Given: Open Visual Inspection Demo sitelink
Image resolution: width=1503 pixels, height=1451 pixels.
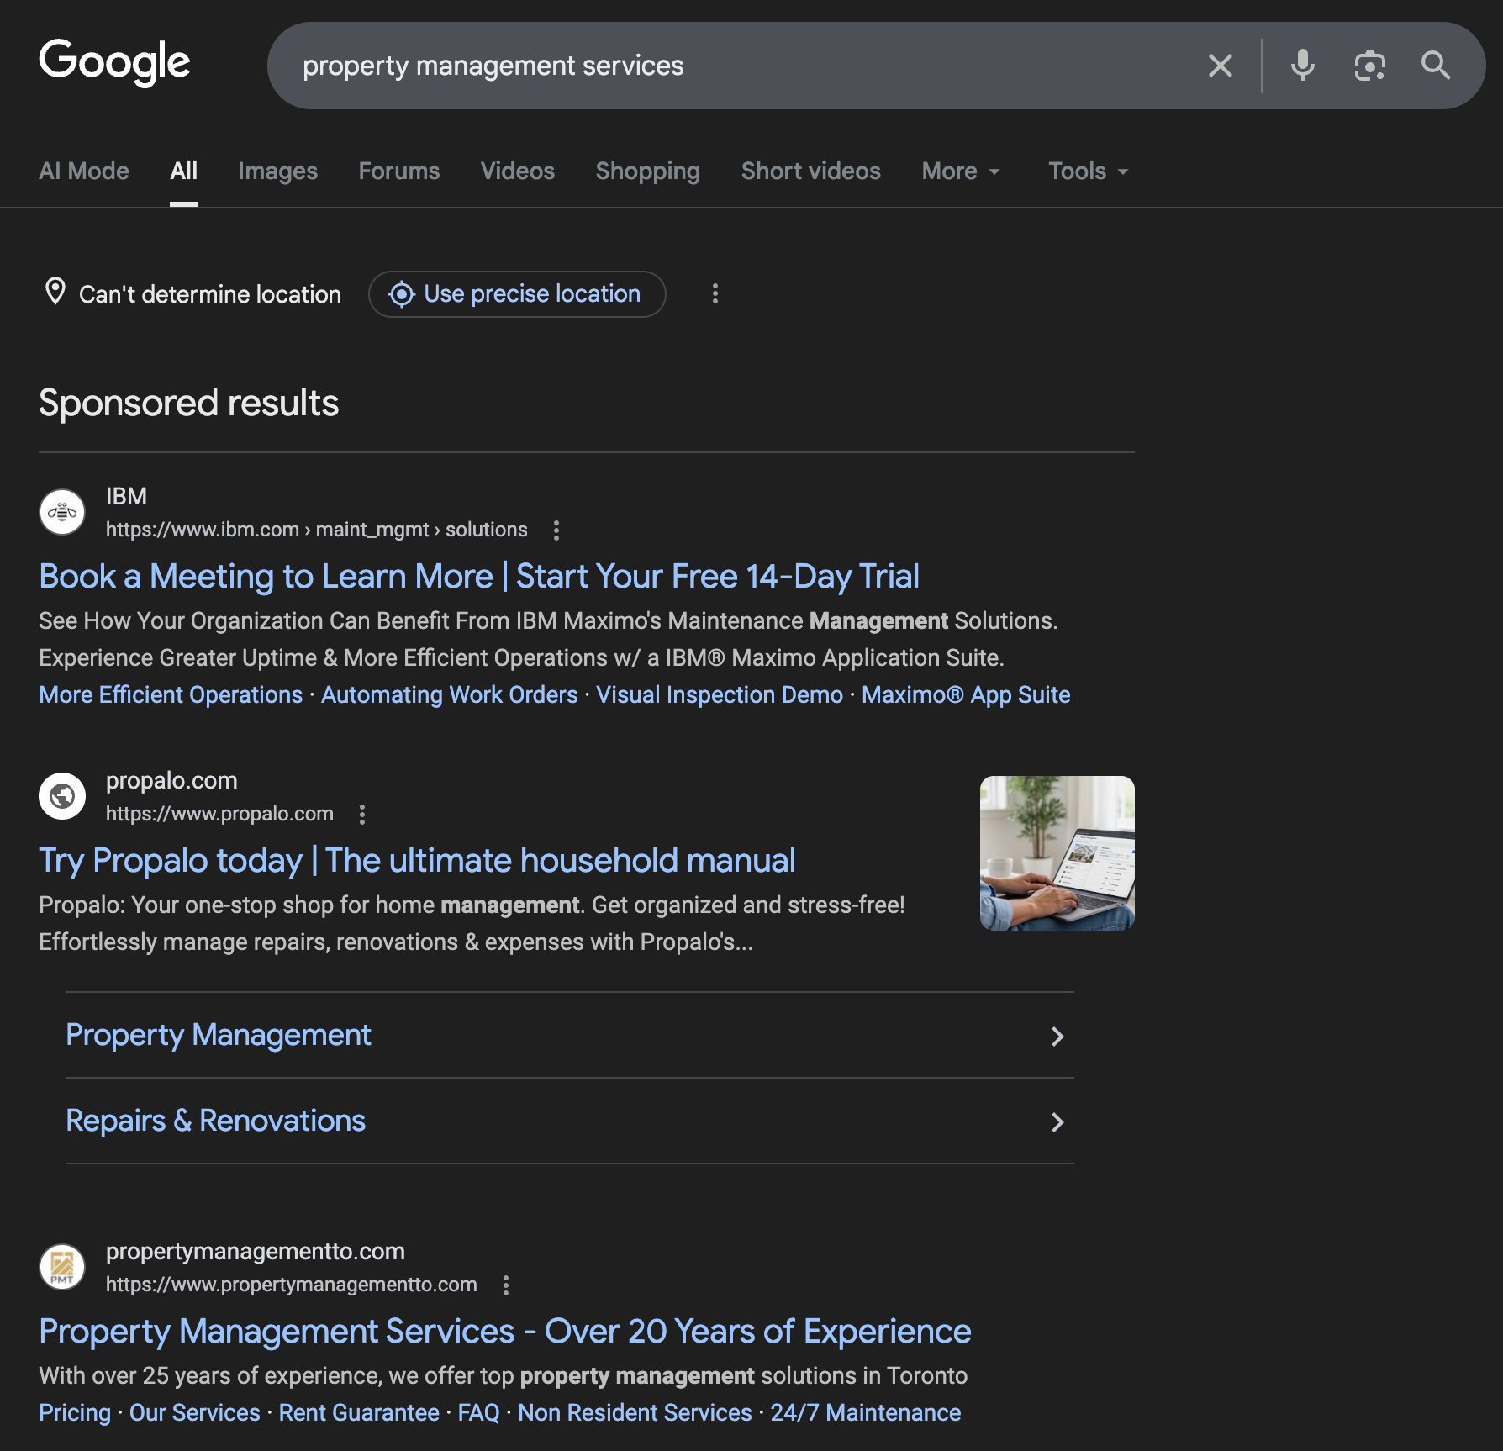Looking at the screenshot, I should 720,694.
